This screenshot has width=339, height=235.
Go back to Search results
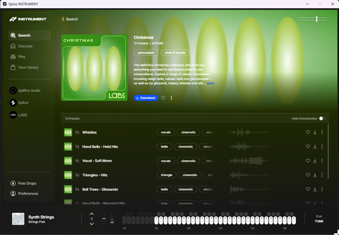(x=70, y=19)
